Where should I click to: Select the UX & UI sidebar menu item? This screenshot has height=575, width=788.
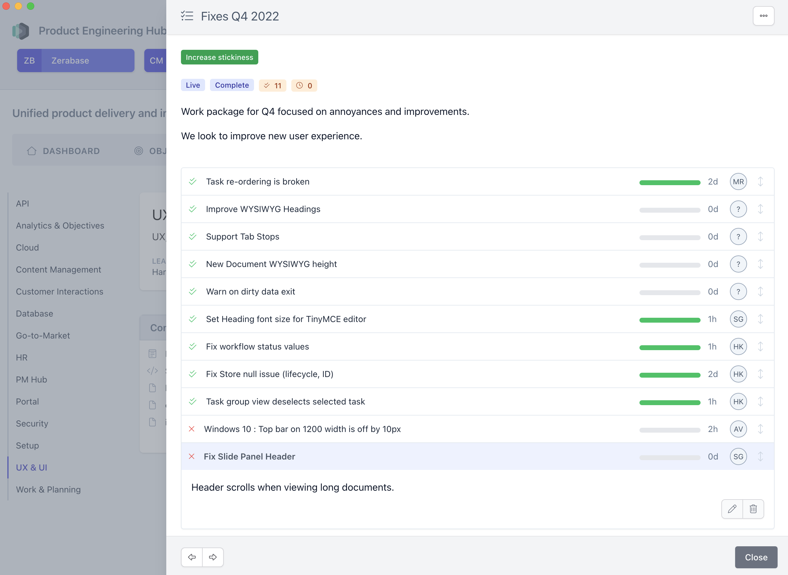point(31,467)
